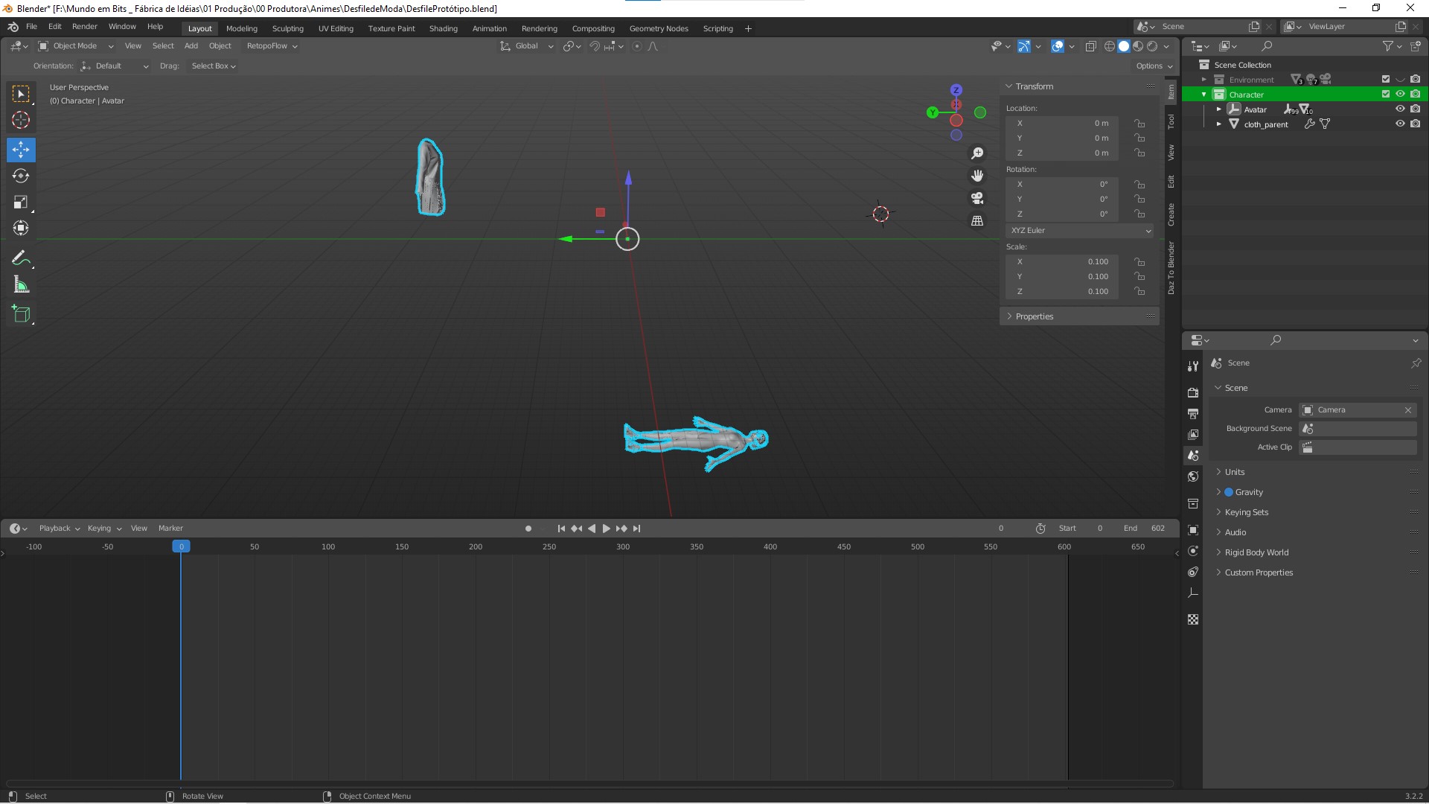Jump to timeline start frame
The width and height of the screenshot is (1429, 804).
[x=561, y=529]
